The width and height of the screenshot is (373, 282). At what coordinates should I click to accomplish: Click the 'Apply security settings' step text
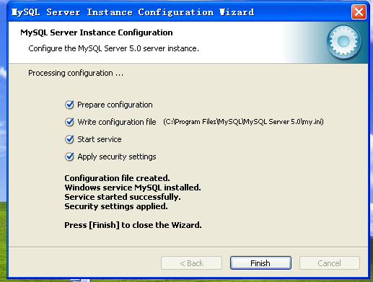pyautogui.click(x=117, y=157)
